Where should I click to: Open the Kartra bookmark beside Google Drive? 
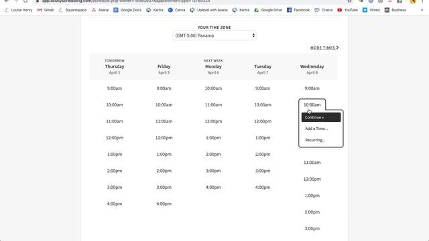tap(241, 10)
